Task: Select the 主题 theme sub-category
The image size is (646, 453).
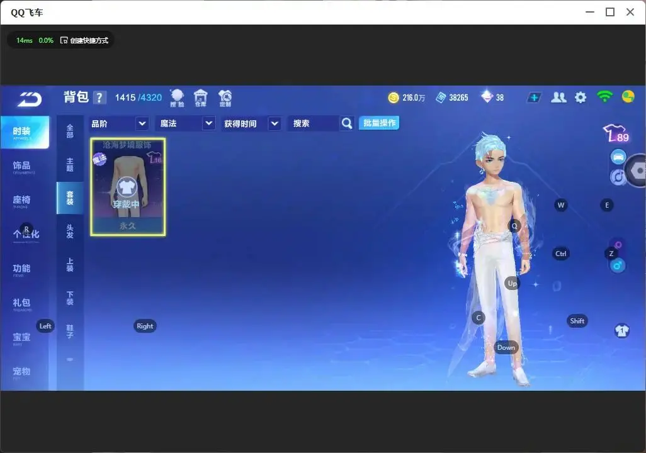Action: tap(70, 165)
